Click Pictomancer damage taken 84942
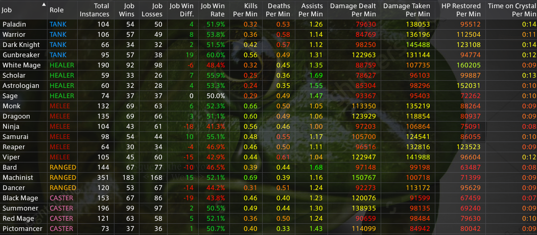Viewport: 537px width, 235px height. coord(419,229)
